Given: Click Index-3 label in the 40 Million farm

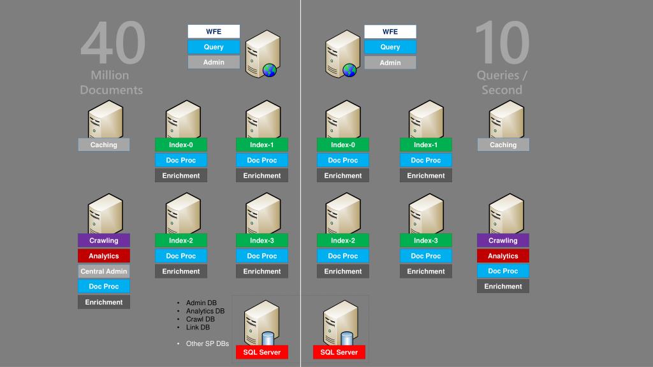Looking at the screenshot, I should pyautogui.click(x=262, y=240).
